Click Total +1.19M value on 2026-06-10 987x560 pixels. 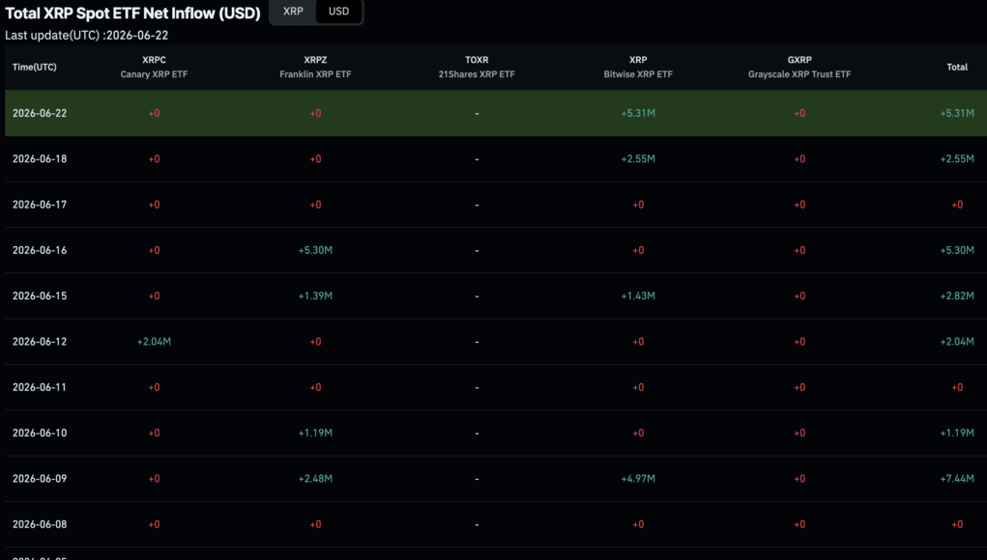[x=957, y=434]
